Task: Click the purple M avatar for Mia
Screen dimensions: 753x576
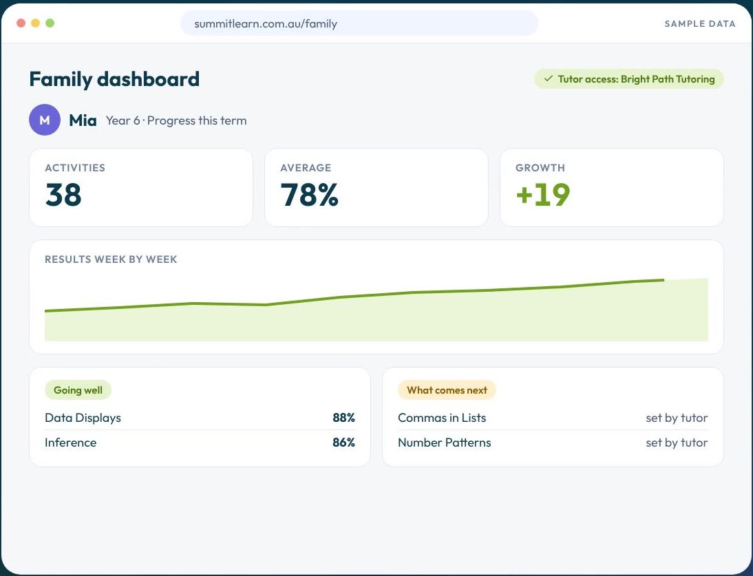Action: click(x=45, y=120)
